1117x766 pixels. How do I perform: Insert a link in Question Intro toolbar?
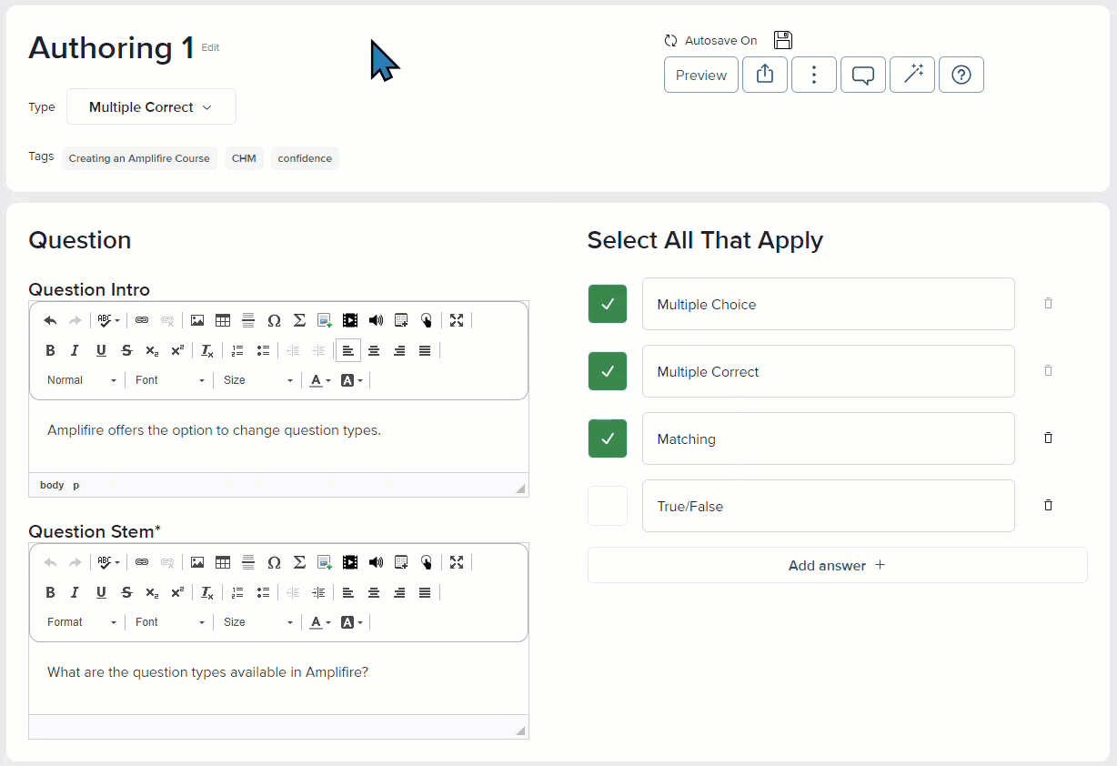[x=141, y=320]
